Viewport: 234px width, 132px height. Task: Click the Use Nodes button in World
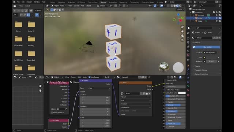206,47
